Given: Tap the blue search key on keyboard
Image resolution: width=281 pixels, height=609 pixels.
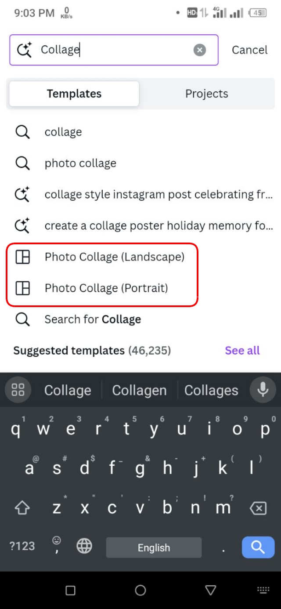Looking at the screenshot, I should (x=258, y=547).
